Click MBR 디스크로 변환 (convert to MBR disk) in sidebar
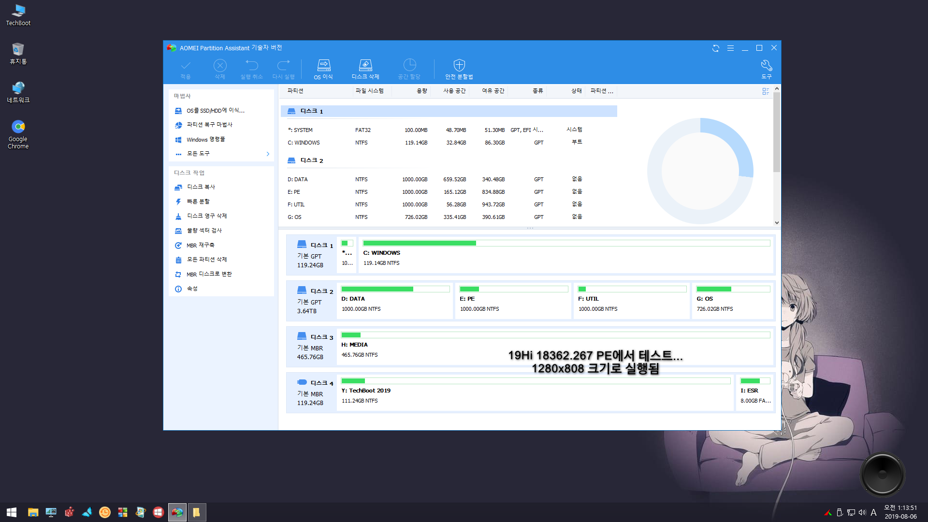Image resolution: width=928 pixels, height=522 pixels. pyautogui.click(x=209, y=274)
